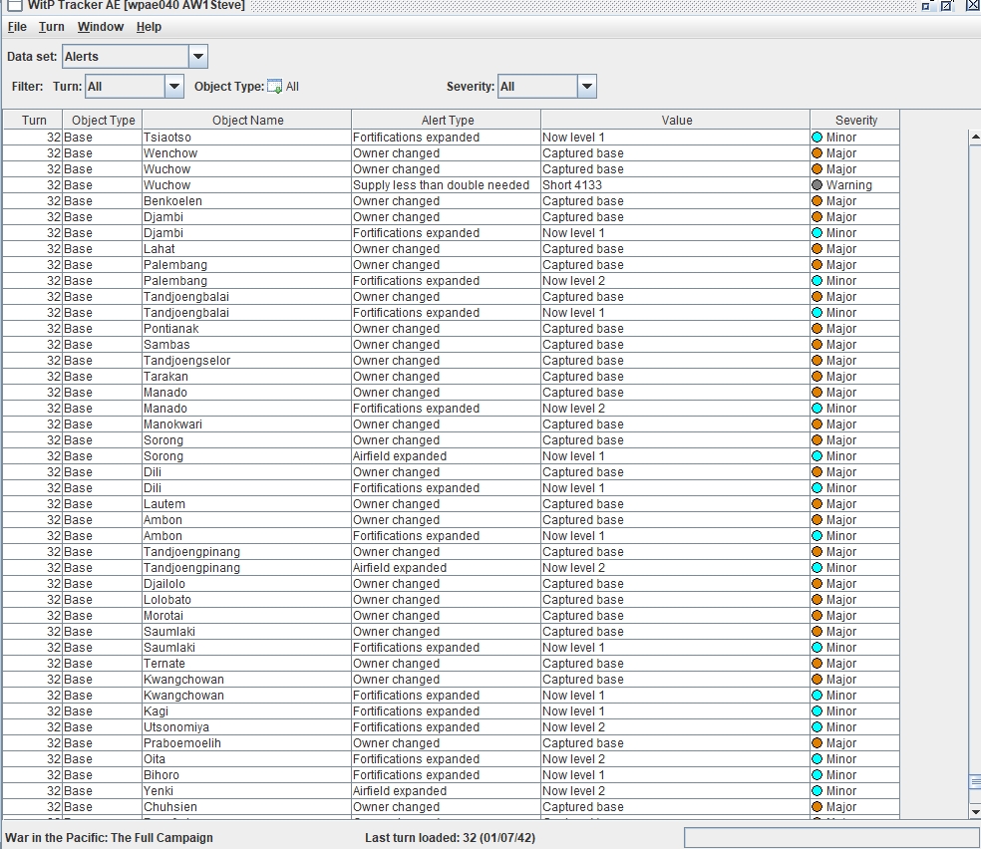
Task: Sort by the Severity column header
Action: click(x=855, y=120)
